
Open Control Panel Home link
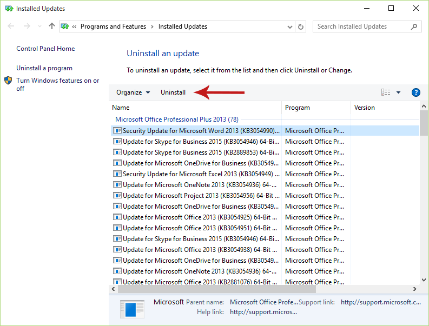click(45, 49)
